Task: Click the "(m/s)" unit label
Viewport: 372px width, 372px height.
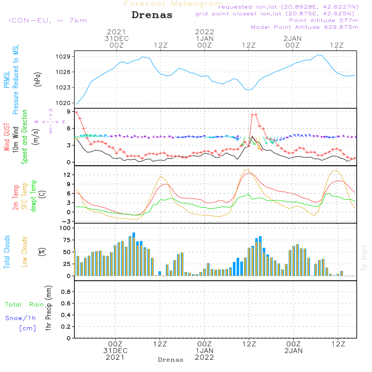Action: [36, 137]
